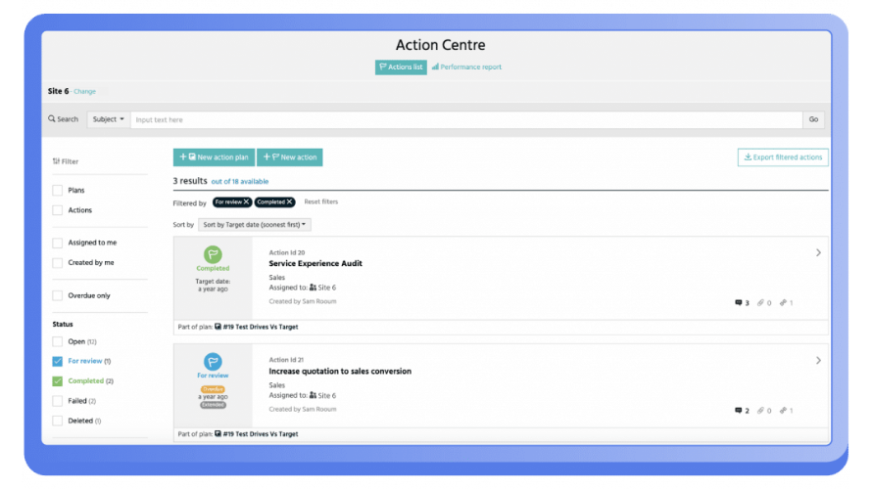The height and width of the screenshot is (489, 872).
Task: Enable the Plans checkbox
Action: (x=57, y=191)
